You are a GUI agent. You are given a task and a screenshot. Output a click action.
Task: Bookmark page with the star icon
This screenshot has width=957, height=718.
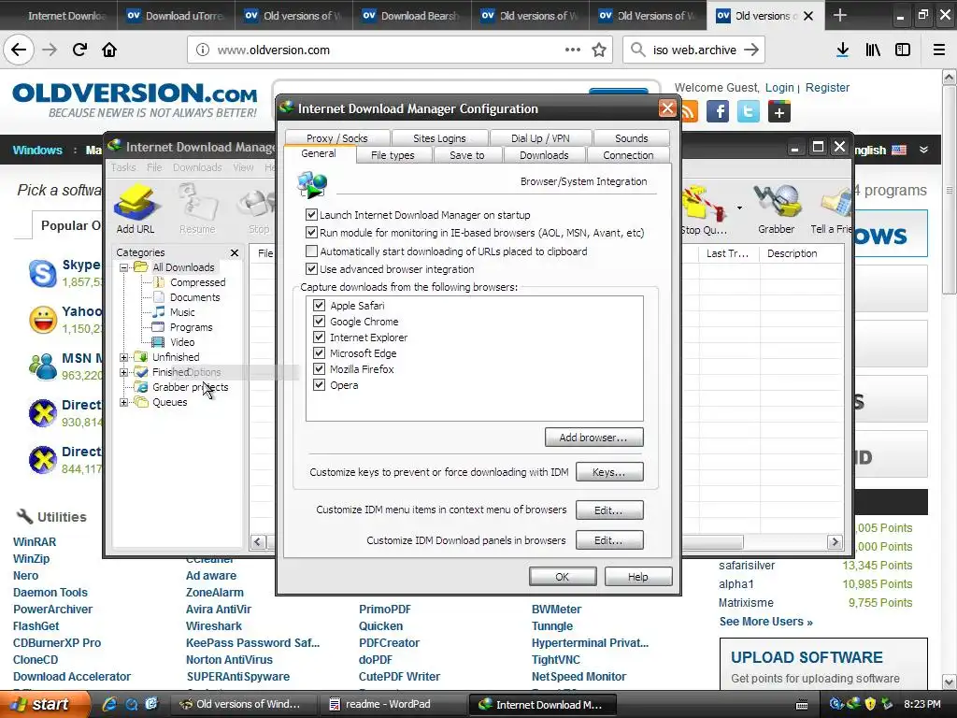pyautogui.click(x=599, y=50)
